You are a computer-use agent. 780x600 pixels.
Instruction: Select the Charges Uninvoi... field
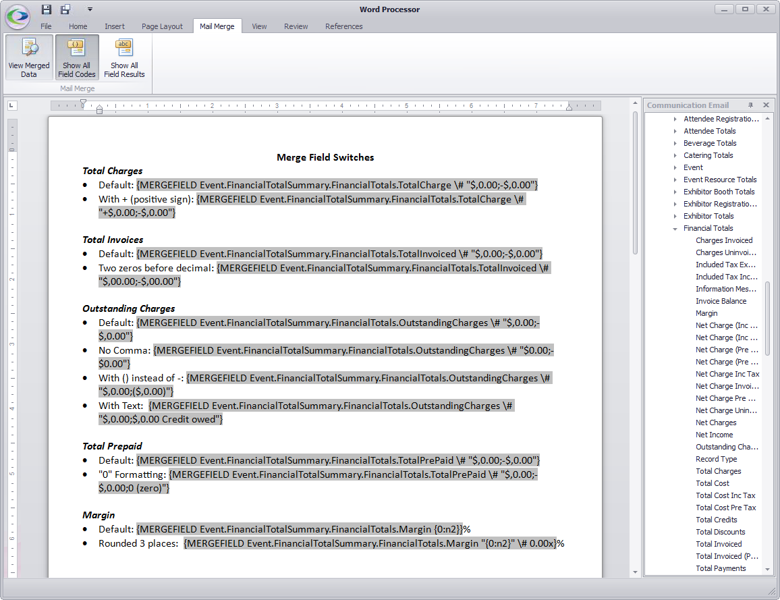click(726, 252)
